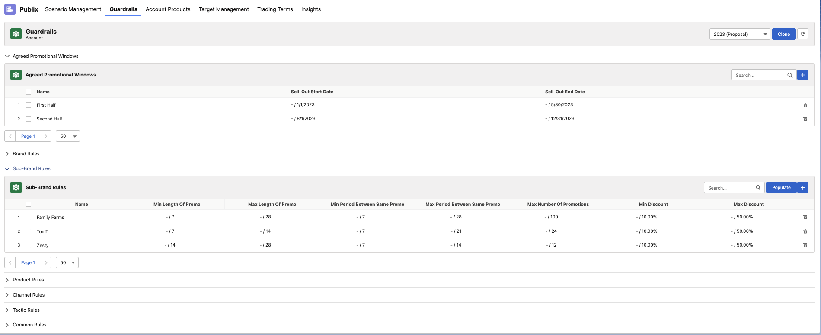Open page size dropdown for Sub-Brand Rules
821x335 pixels.
[67, 262]
